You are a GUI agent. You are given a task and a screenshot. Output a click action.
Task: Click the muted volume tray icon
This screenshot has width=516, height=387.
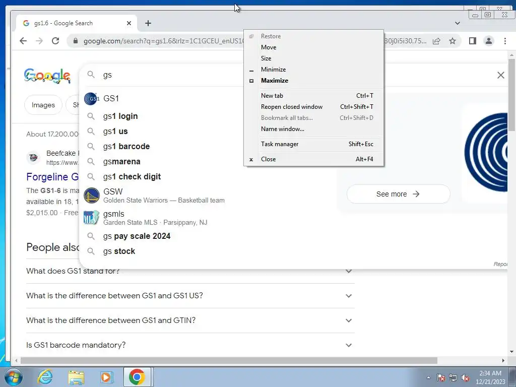pyautogui.click(x=465, y=377)
